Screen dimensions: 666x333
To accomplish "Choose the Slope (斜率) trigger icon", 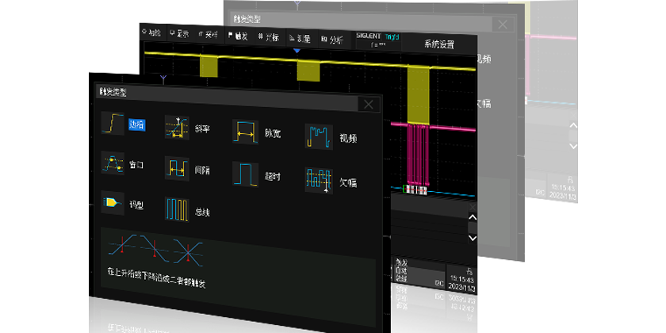I will click(x=177, y=128).
